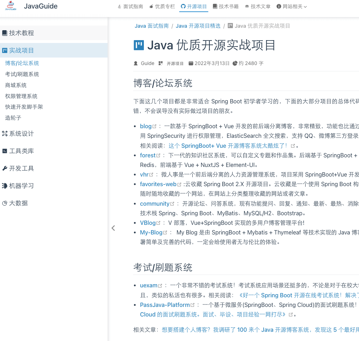Click the book icon beside 技术教程

click(5, 33)
